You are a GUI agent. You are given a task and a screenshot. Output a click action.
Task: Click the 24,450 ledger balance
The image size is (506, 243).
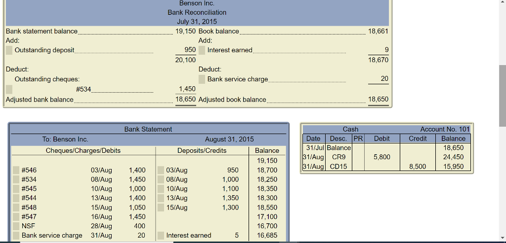pyautogui.click(x=454, y=157)
